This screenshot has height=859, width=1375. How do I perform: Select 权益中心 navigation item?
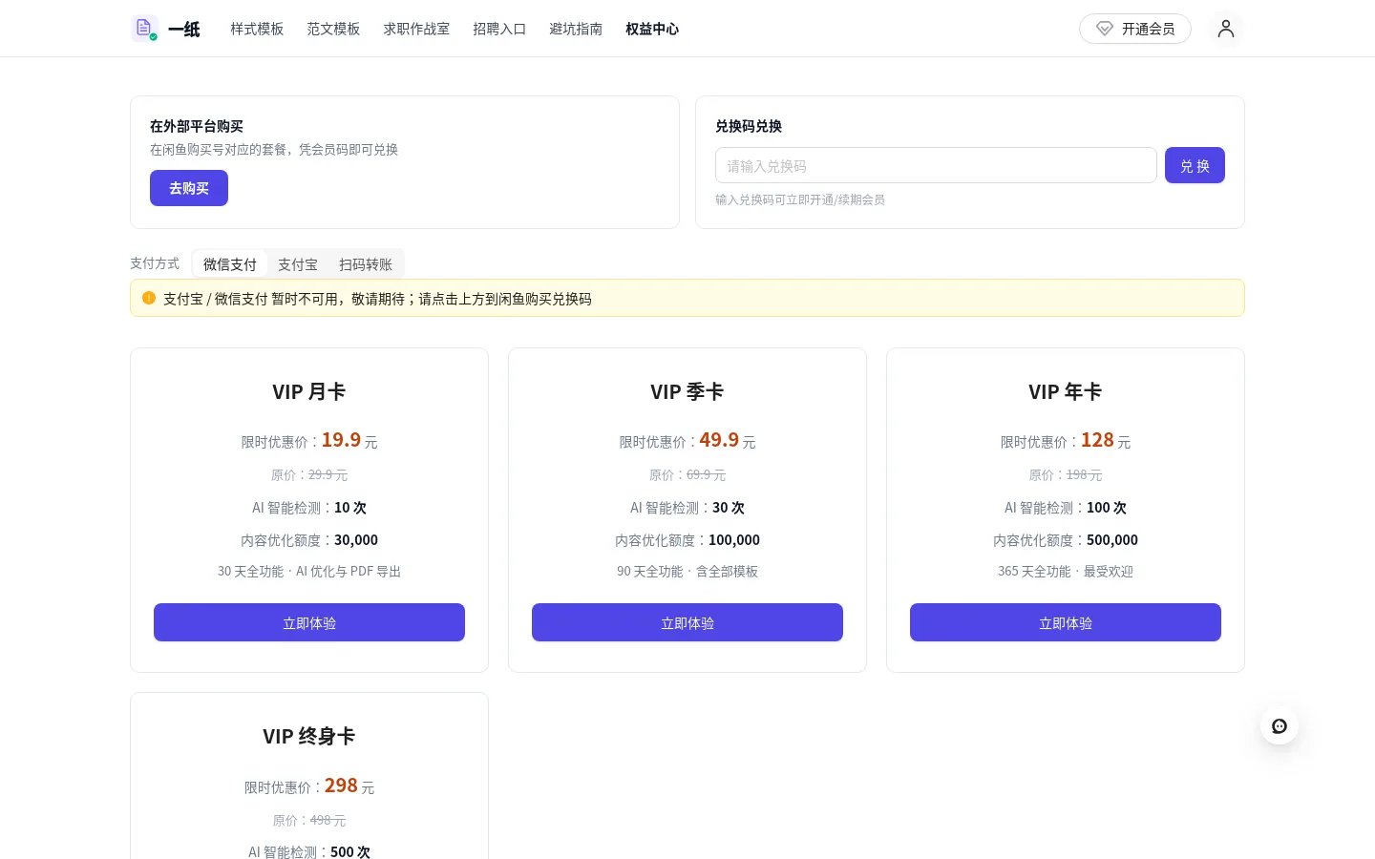point(652,29)
